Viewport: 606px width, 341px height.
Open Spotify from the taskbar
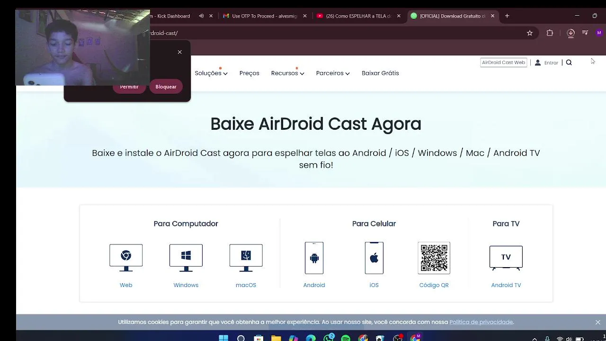(x=346, y=338)
